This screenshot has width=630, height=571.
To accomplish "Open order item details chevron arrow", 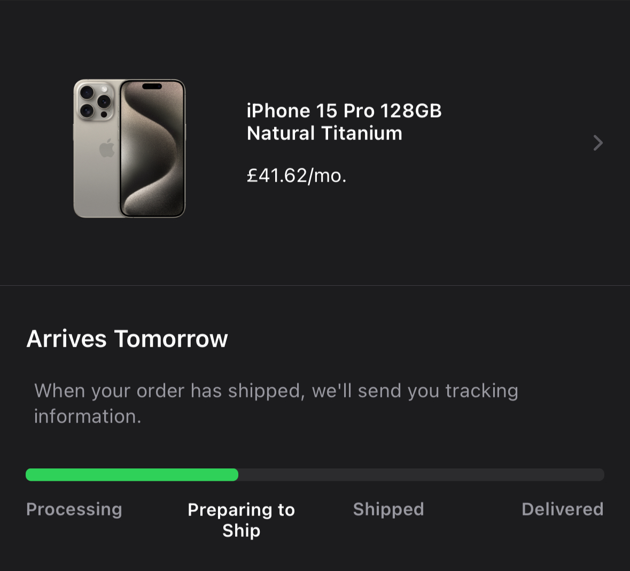I will coord(598,143).
